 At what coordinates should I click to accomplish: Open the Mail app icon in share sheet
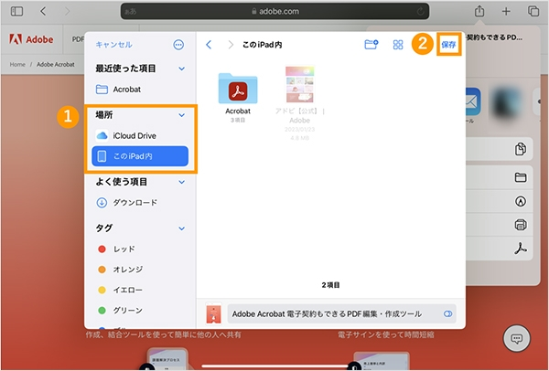472,101
